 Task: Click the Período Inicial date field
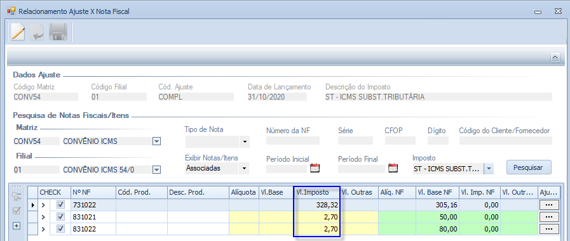287,169
